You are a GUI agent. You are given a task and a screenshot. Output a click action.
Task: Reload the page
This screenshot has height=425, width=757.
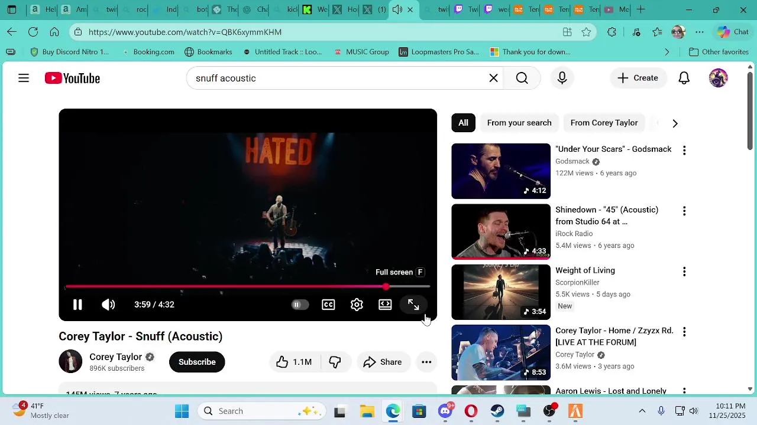tap(33, 32)
